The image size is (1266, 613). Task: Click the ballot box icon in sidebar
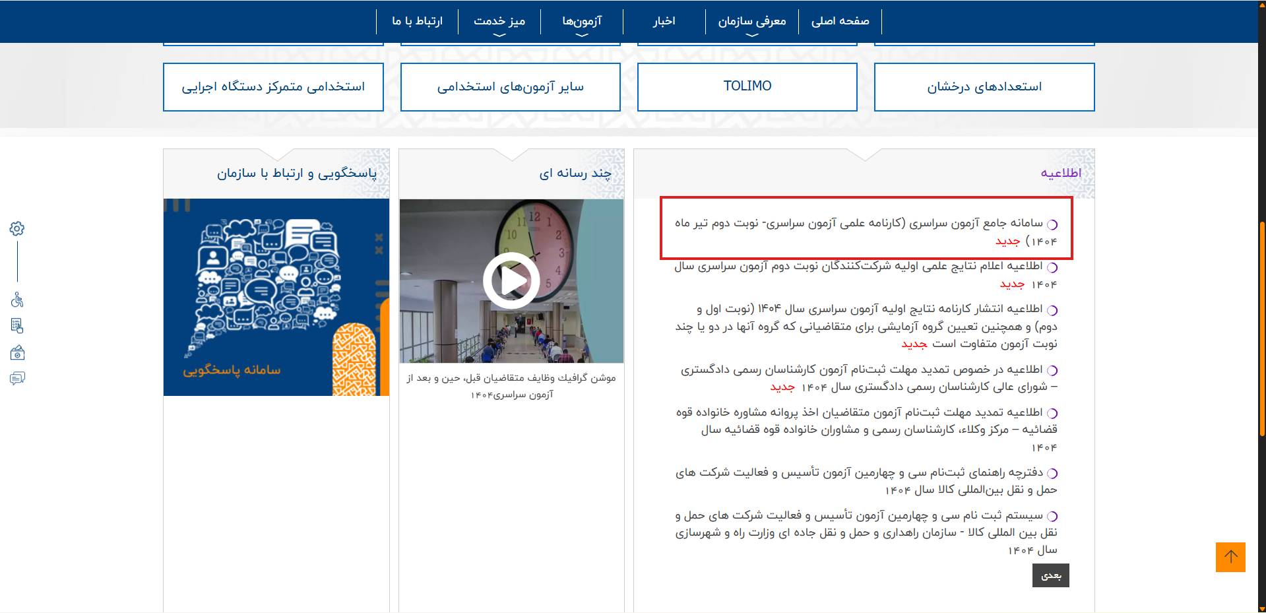tap(17, 353)
